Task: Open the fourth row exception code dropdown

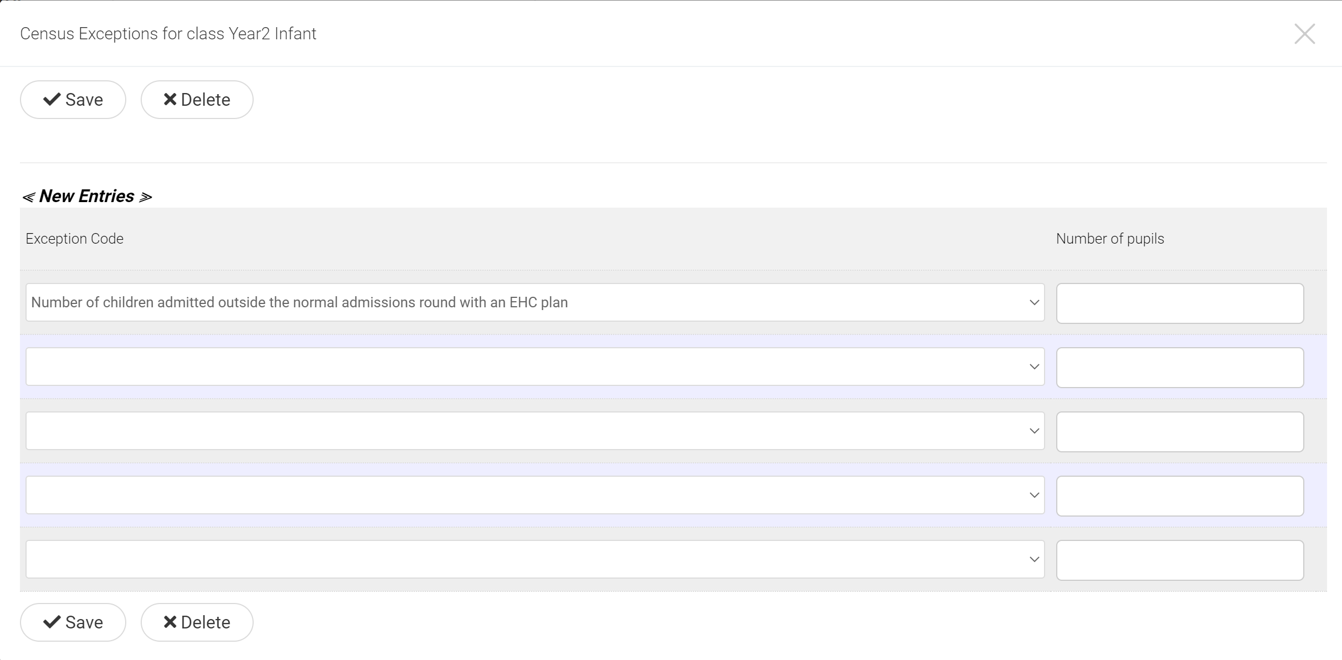Action: click(534, 495)
